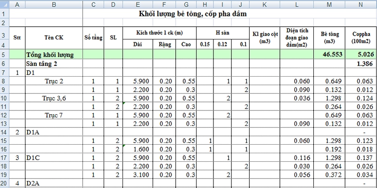
Task: Click the 'Kích thước 1 ck (m)' header
Action: (x=159, y=33)
